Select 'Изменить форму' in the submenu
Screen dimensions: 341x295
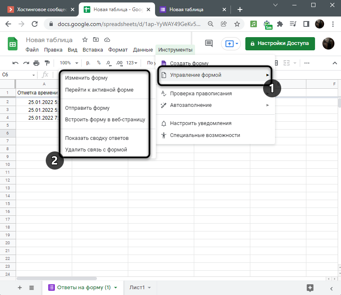pyautogui.click(x=86, y=78)
